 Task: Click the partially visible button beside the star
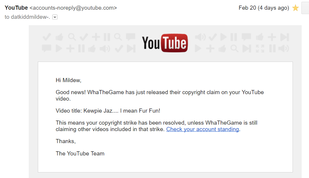click(305, 8)
